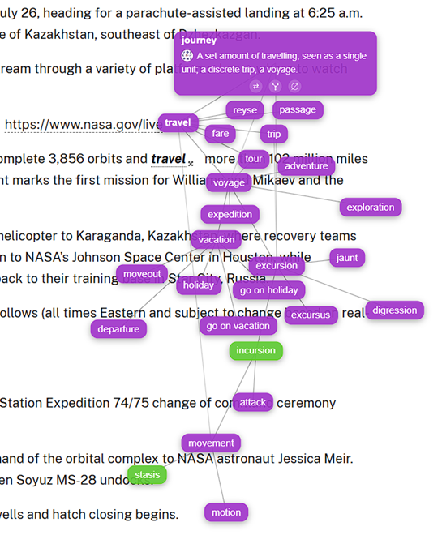Viewport: 442px width, 548px height.
Task: Click the swap/replace arrows icon in journey card
Action: coord(255,86)
